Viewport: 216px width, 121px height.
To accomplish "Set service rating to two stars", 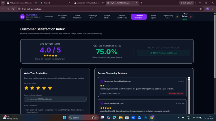I will [x=32, y=88].
